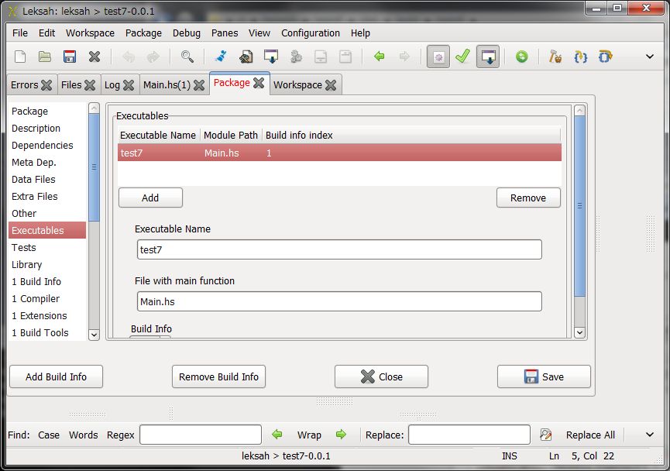Image resolution: width=670 pixels, height=471 pixels.
Task: Click the Save floppy disk toolbar icon
Action: [70, 57]
